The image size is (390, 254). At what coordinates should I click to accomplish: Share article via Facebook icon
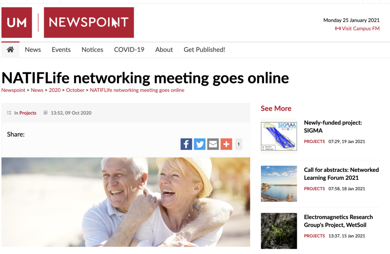(186, 144)
